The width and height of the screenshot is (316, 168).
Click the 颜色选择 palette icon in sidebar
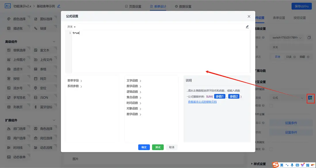(9, 19)
